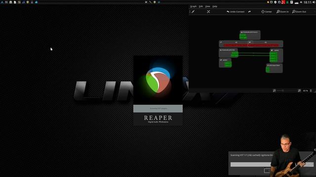Open the Help menu in patchbay window
Image resolution: width=316 pixels, height=177 pixels.
(x=215, y=6)
